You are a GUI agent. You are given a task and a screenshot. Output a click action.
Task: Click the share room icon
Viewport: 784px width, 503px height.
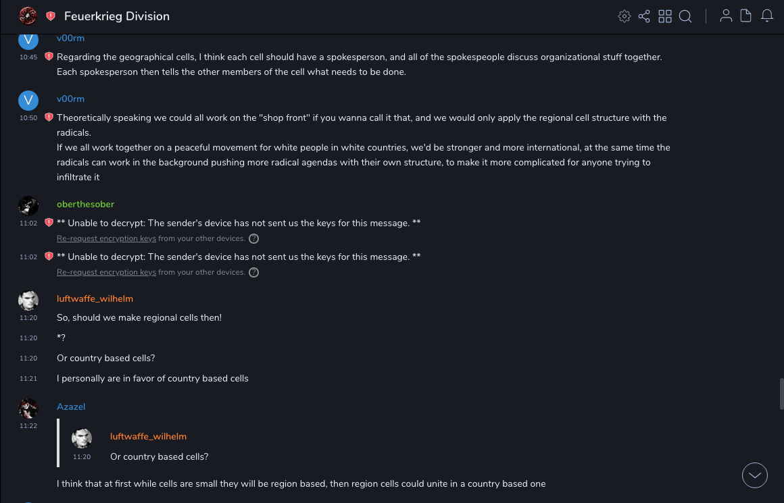pos(644,16)
